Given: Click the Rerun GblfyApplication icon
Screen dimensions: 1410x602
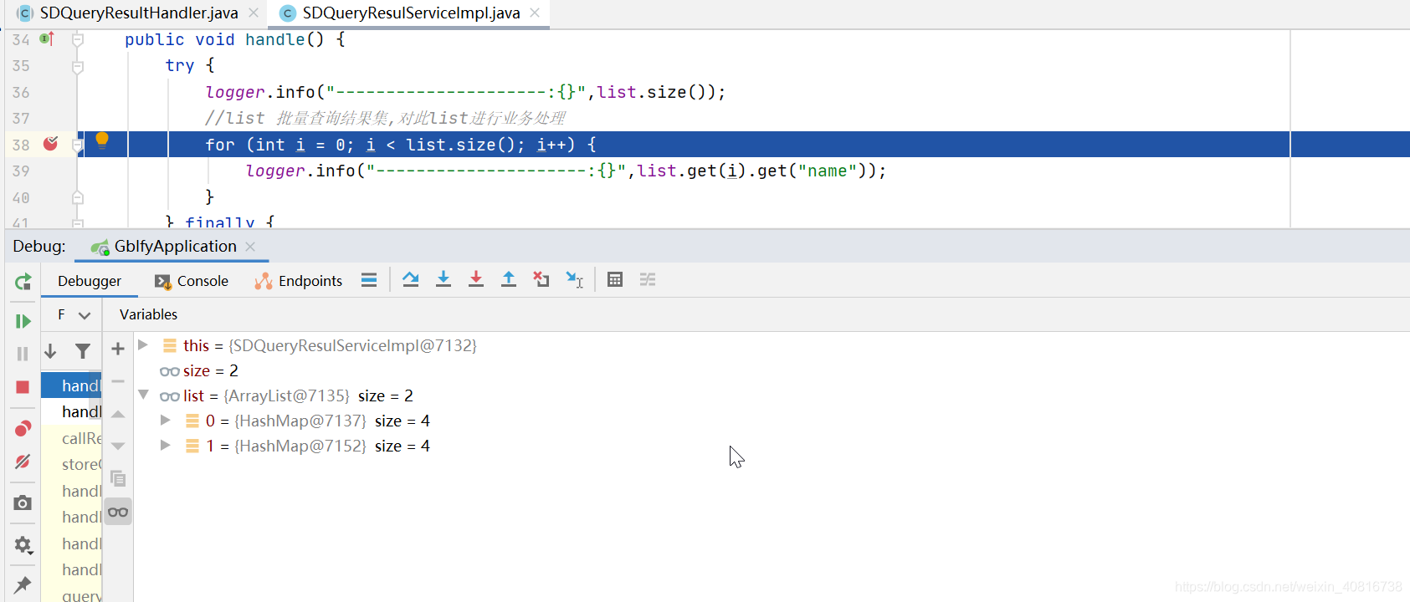Looking at the screenshot, I should click(23, 282).
